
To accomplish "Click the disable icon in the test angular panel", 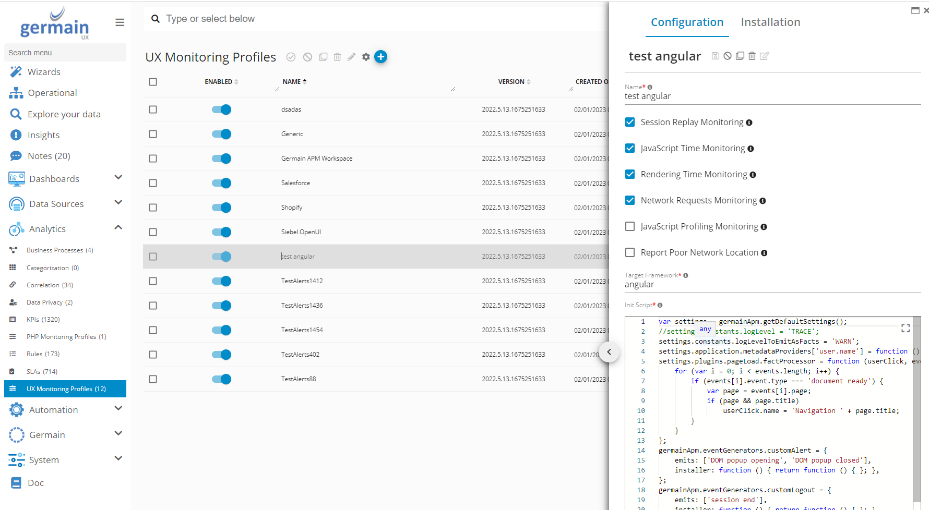I will click(x=728, y=56).
